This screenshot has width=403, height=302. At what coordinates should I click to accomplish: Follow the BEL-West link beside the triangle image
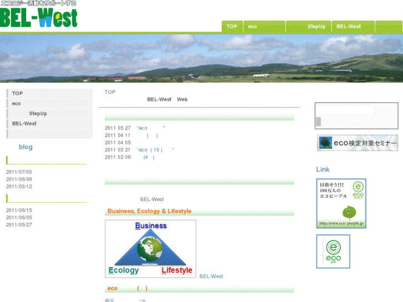coord(211,277)
